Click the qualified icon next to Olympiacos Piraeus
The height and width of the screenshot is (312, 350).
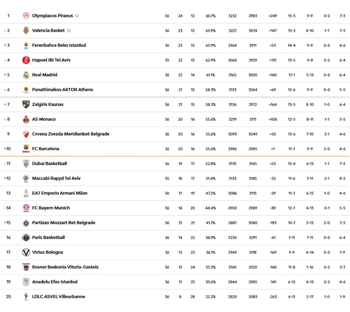[77, 16]
